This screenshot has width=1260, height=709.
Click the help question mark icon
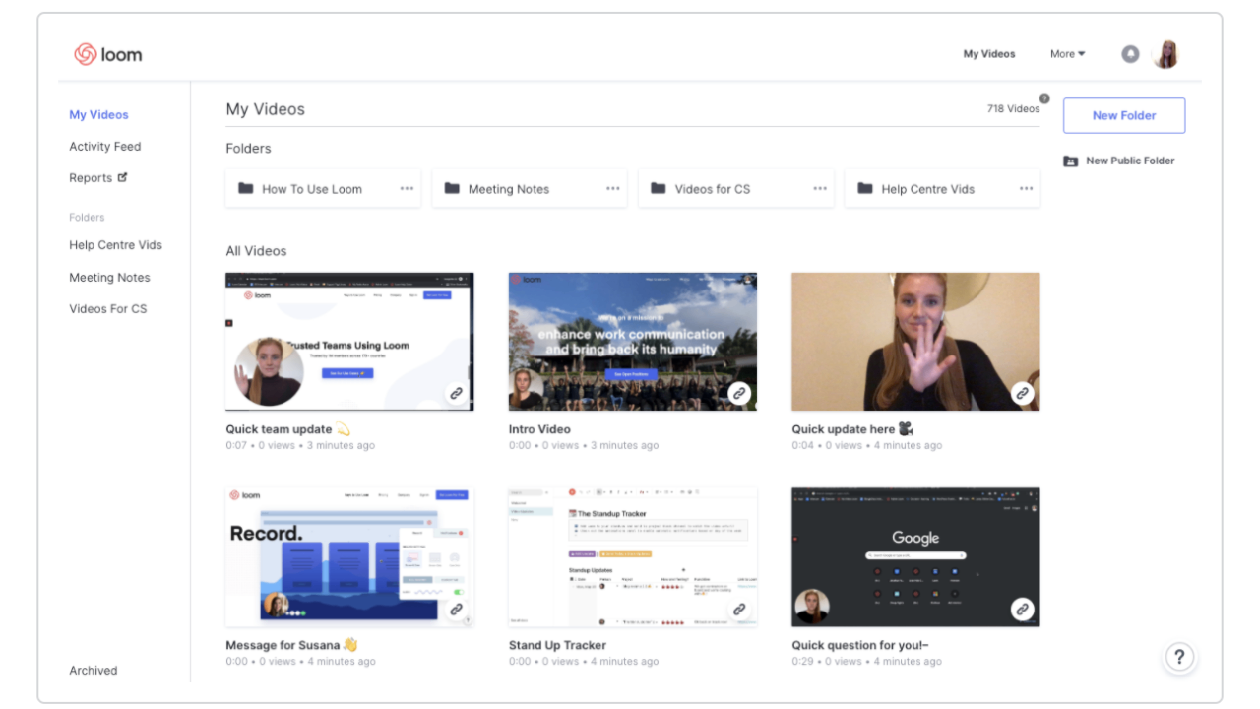pos(1179,657)
